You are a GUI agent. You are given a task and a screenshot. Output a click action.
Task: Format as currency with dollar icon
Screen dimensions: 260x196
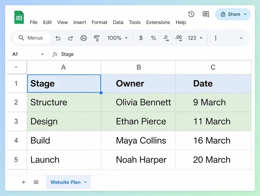pos(141,38)
